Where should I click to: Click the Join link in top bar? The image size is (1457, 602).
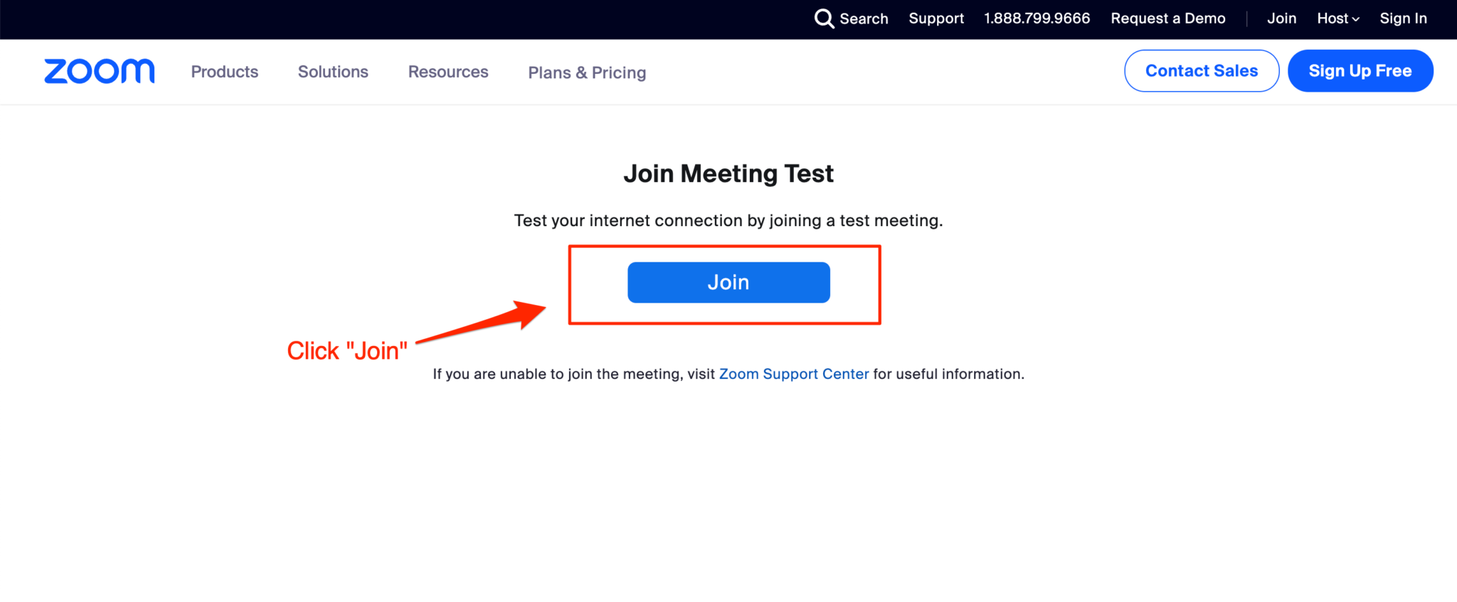pyautogui.click(x=1281, y=18)
